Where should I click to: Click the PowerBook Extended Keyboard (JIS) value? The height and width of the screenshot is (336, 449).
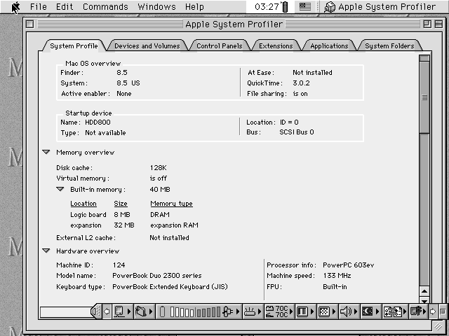(170, 287)
